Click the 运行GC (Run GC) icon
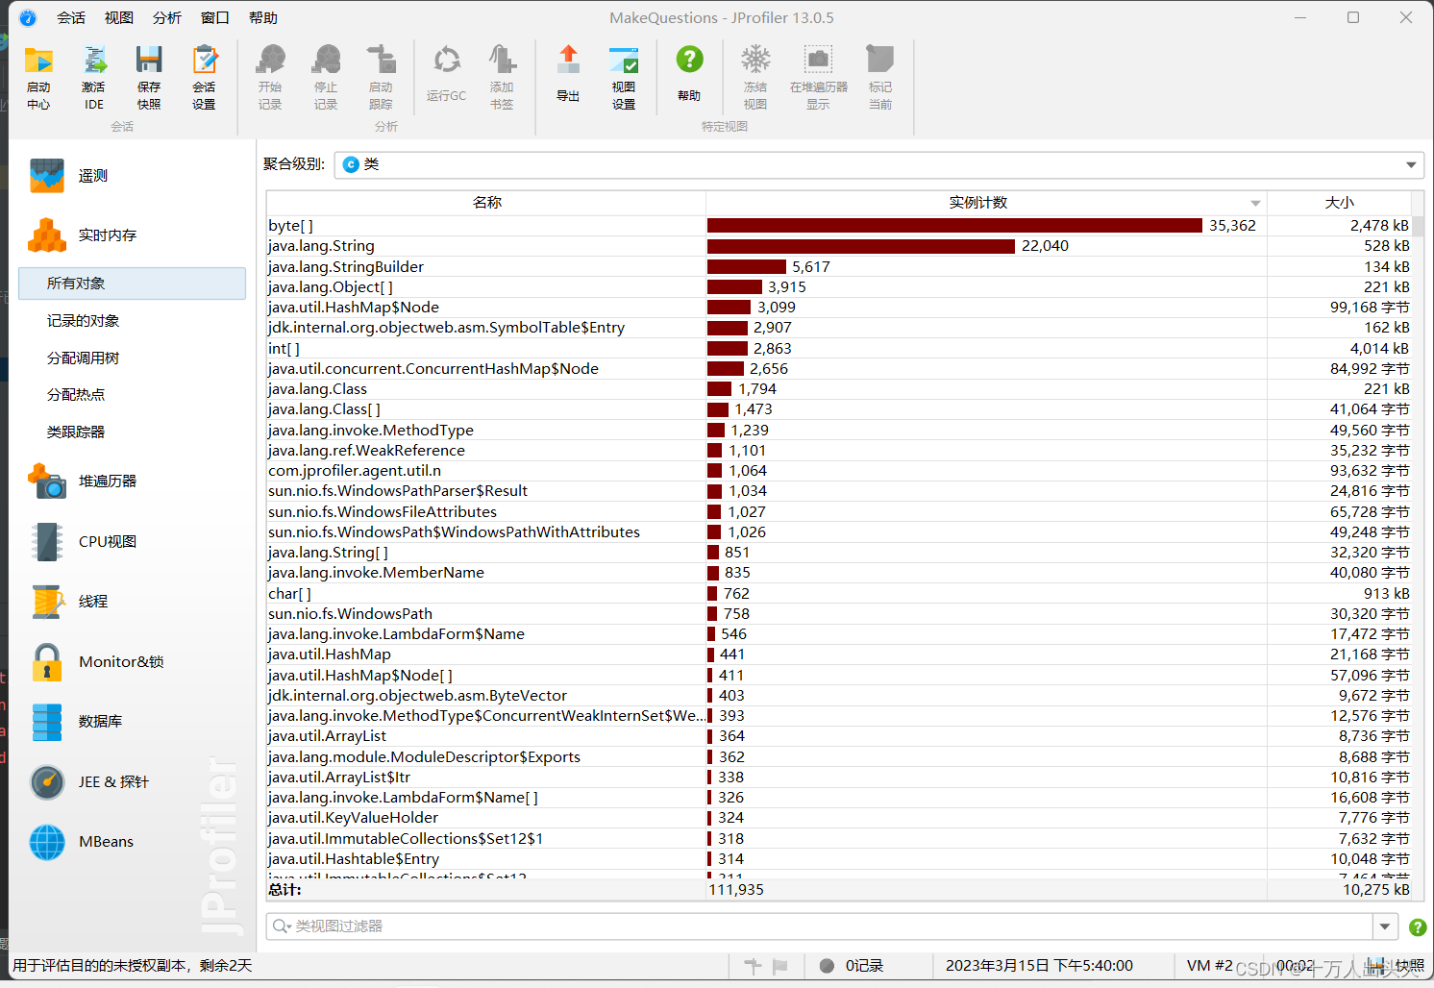The image size is (1434, 988). pos(446,73)
